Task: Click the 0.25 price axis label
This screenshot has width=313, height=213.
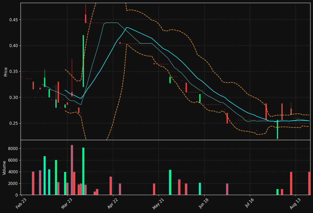Action: click(14, 123)
